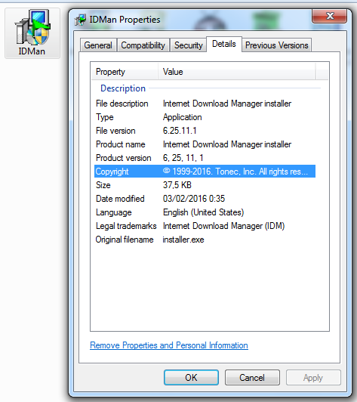
Task: Select the Language English (United States) row
Action: click(x=205, y=212)
